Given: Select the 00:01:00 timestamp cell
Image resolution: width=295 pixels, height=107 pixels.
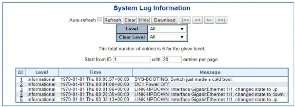Looking at the screenshot, I should click(95, 84).
